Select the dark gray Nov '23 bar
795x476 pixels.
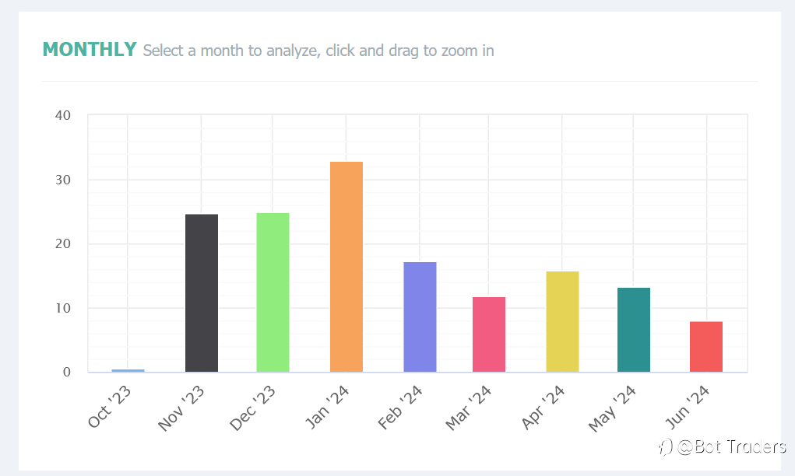tap(202, 292)
